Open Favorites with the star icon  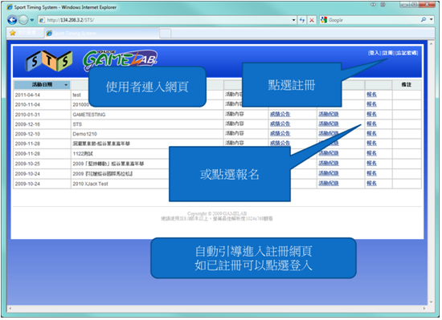click(12, 33)
